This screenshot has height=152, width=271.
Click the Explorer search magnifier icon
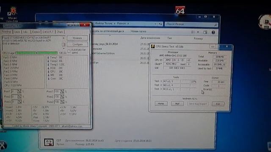coord(216,25)
